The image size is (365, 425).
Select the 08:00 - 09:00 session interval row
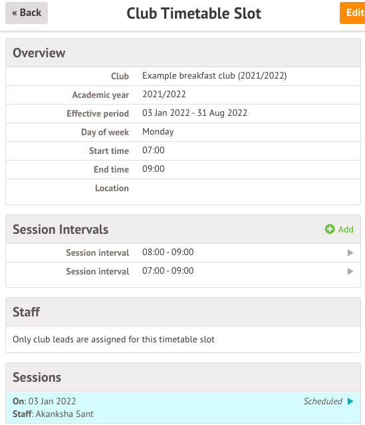pos(183,252)
